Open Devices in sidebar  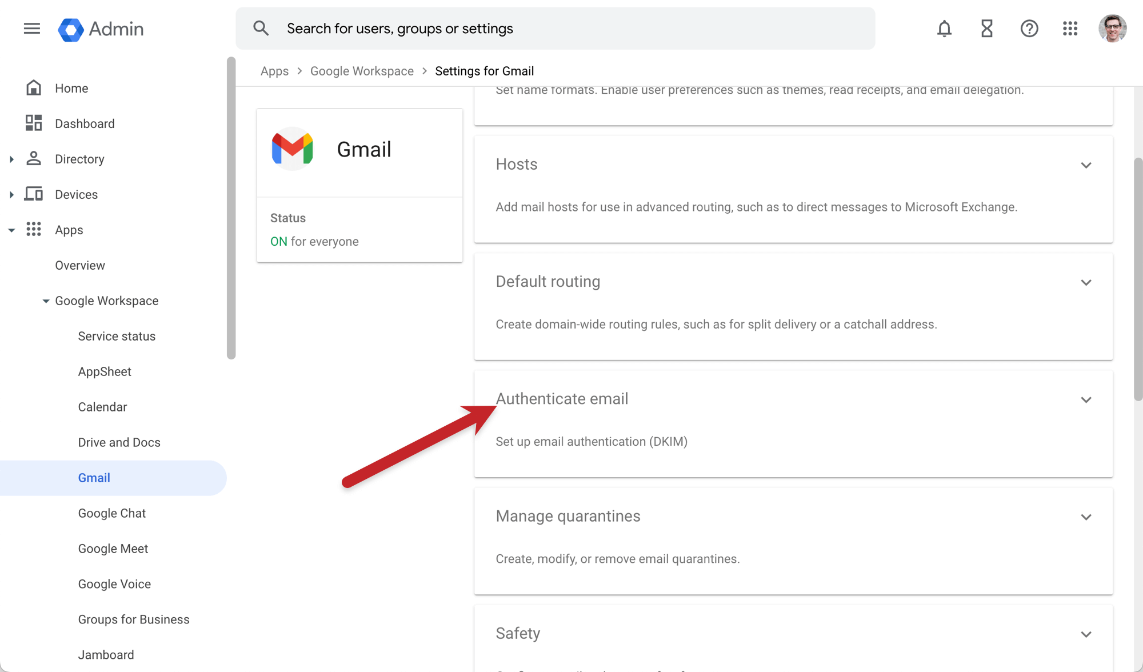(x=76, y=194)
